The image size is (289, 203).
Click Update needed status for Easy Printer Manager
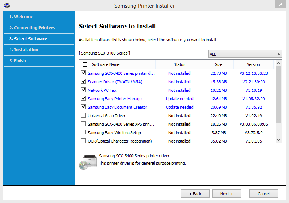tap(179, 99)
